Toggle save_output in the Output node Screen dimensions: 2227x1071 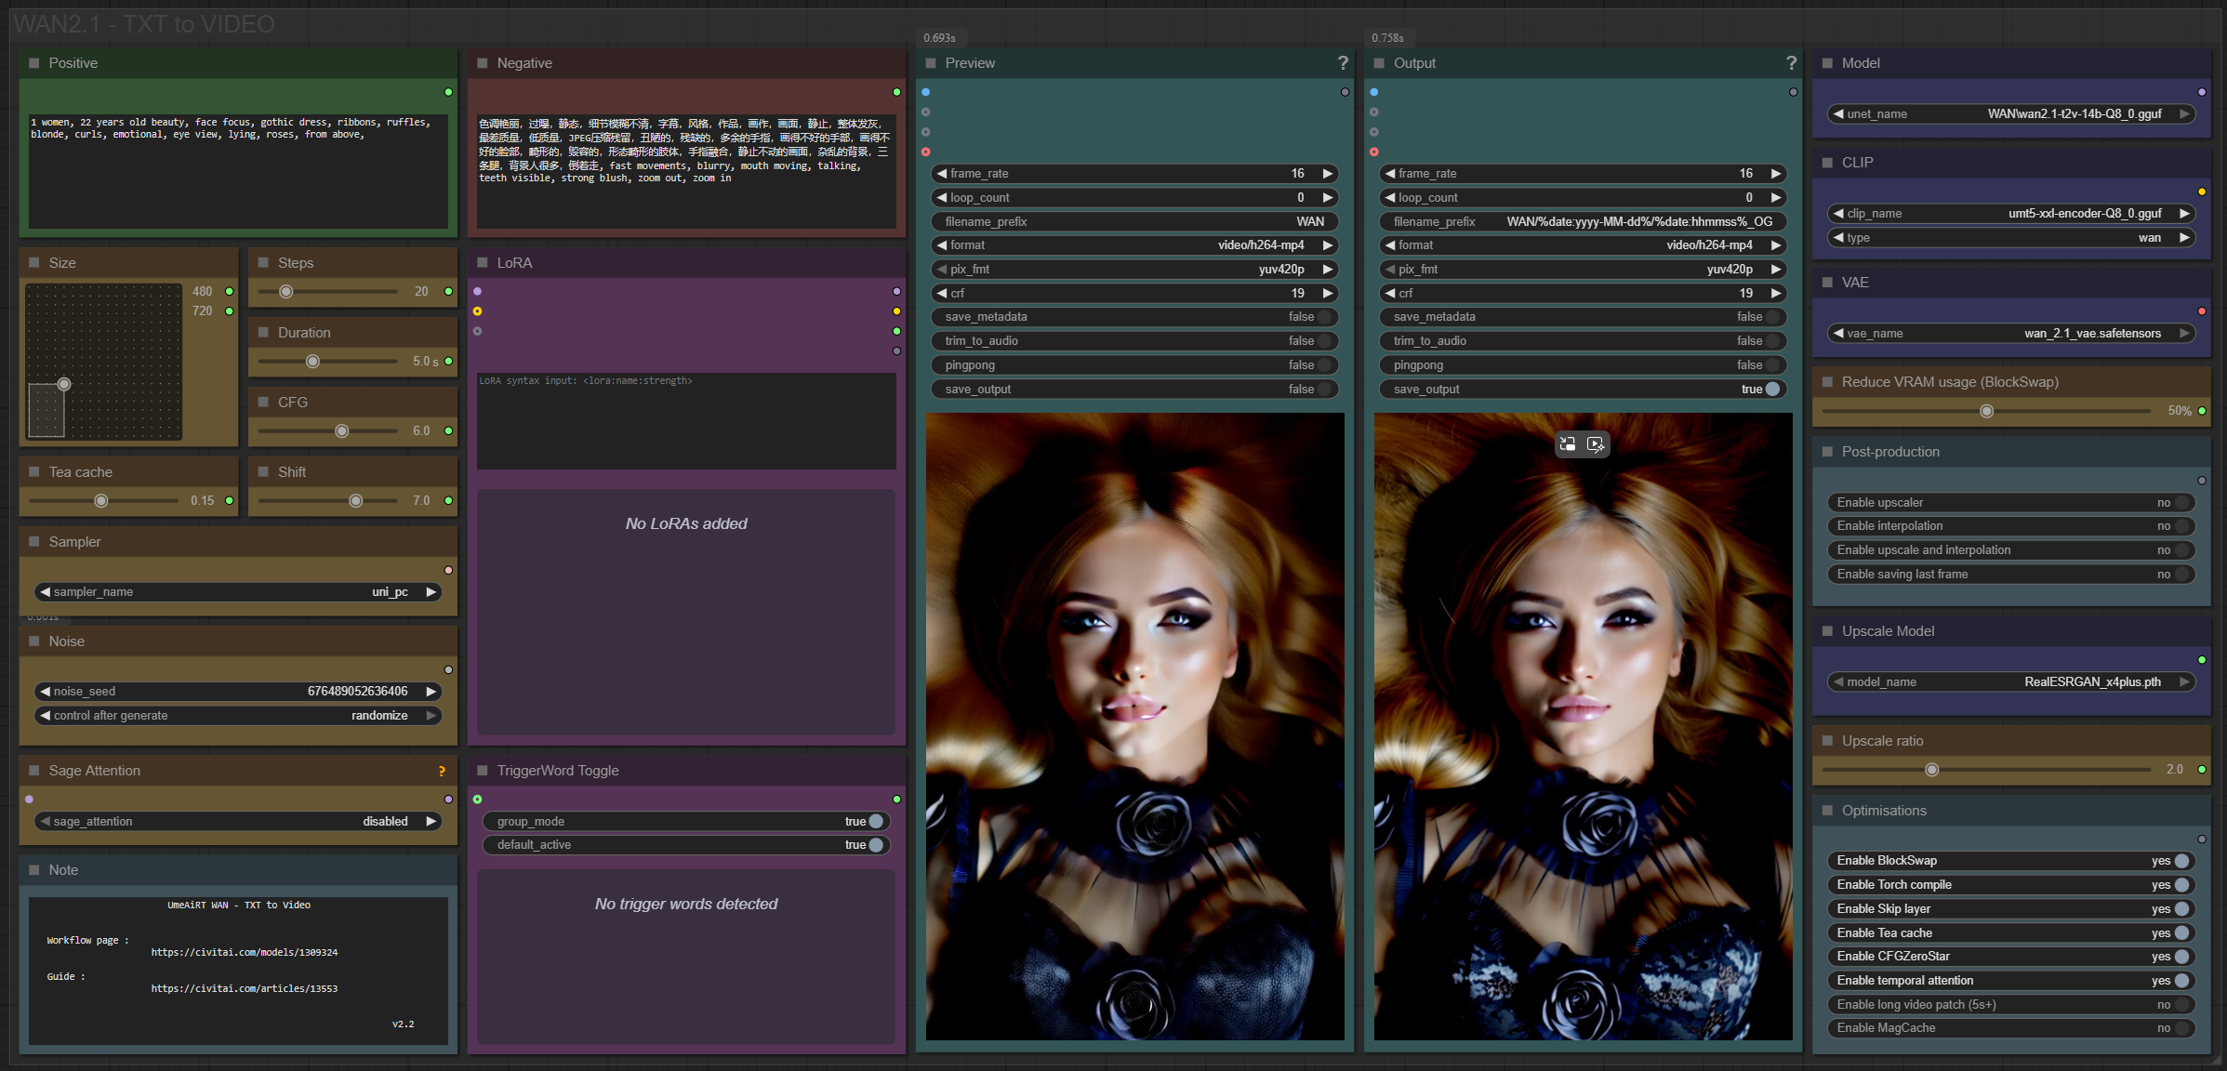pyautogui.click(x=1771, y=390)
